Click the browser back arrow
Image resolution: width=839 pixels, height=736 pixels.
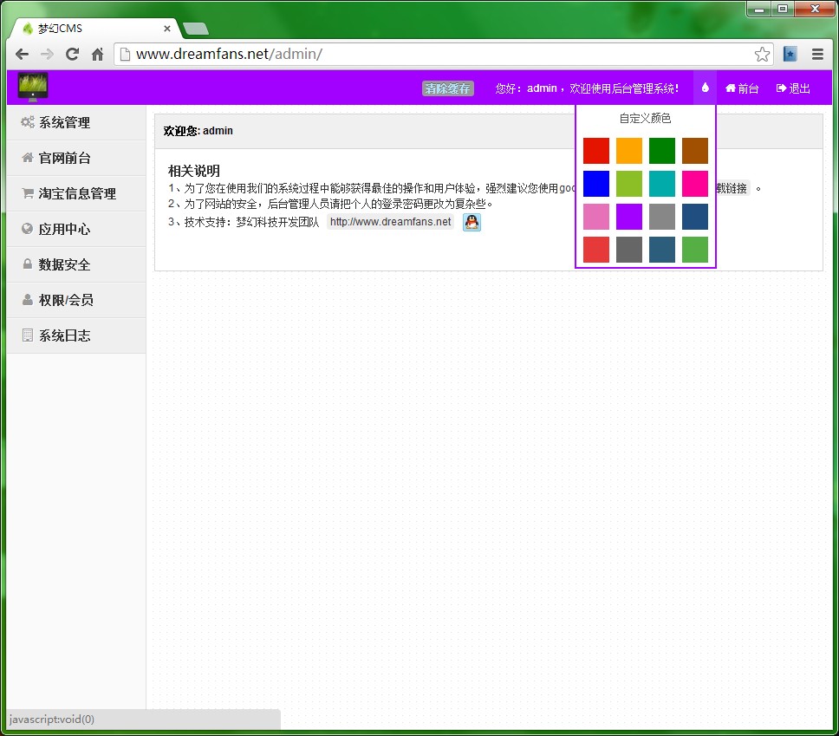click(22, 54)
